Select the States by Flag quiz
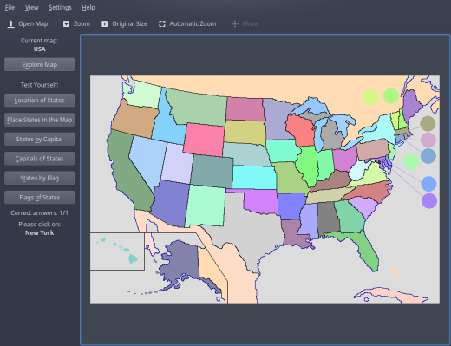This screenshot has height=346, width=451. pos(40,178)
